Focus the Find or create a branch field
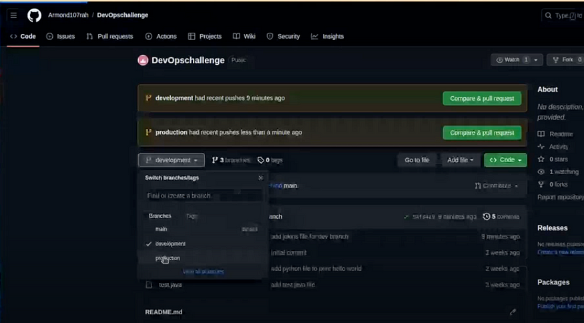This screenshot has height=323, width=584. coord(203,196)
